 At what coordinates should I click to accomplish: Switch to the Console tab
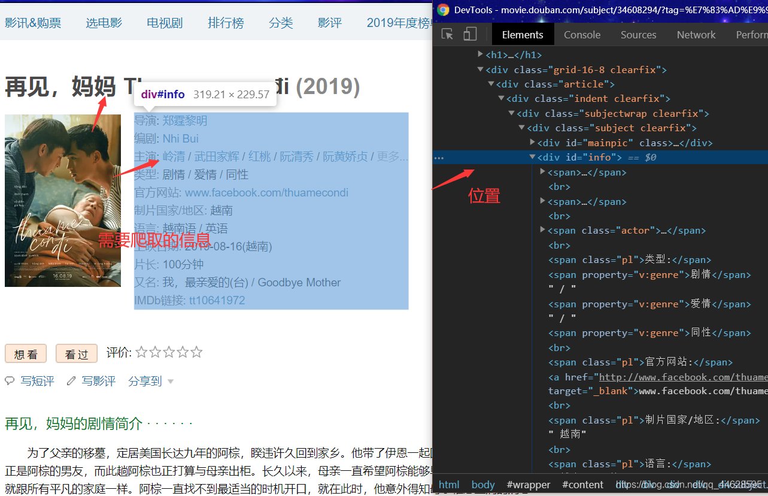click(x=582, y=35)
